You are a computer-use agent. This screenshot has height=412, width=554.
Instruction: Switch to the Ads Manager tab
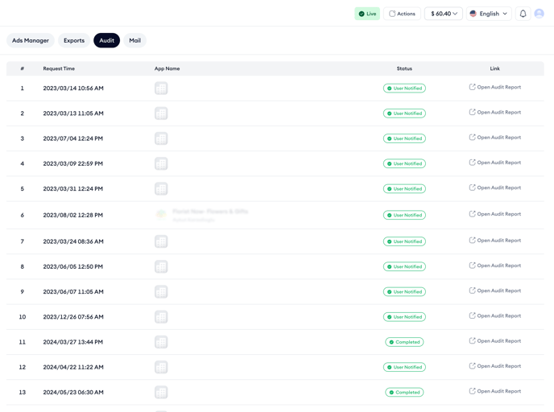tap(31, 40)
